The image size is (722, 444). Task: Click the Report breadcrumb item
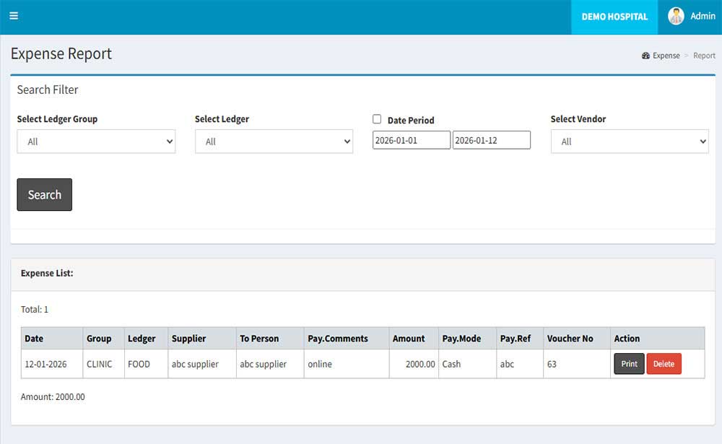click(x=704, y=56)
